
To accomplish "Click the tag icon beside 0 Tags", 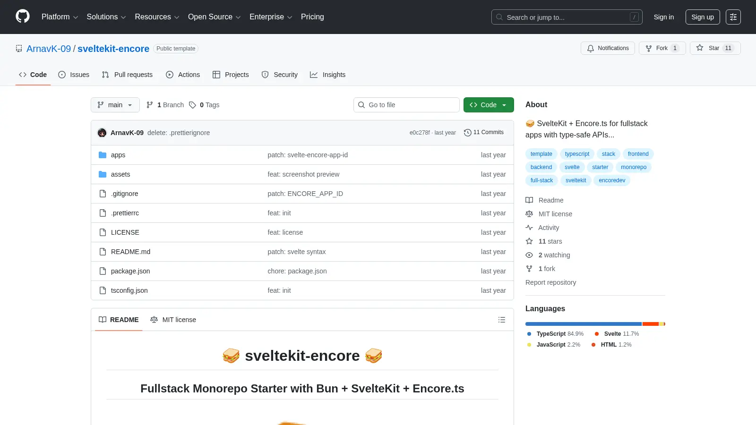I will tap(192, 105).
